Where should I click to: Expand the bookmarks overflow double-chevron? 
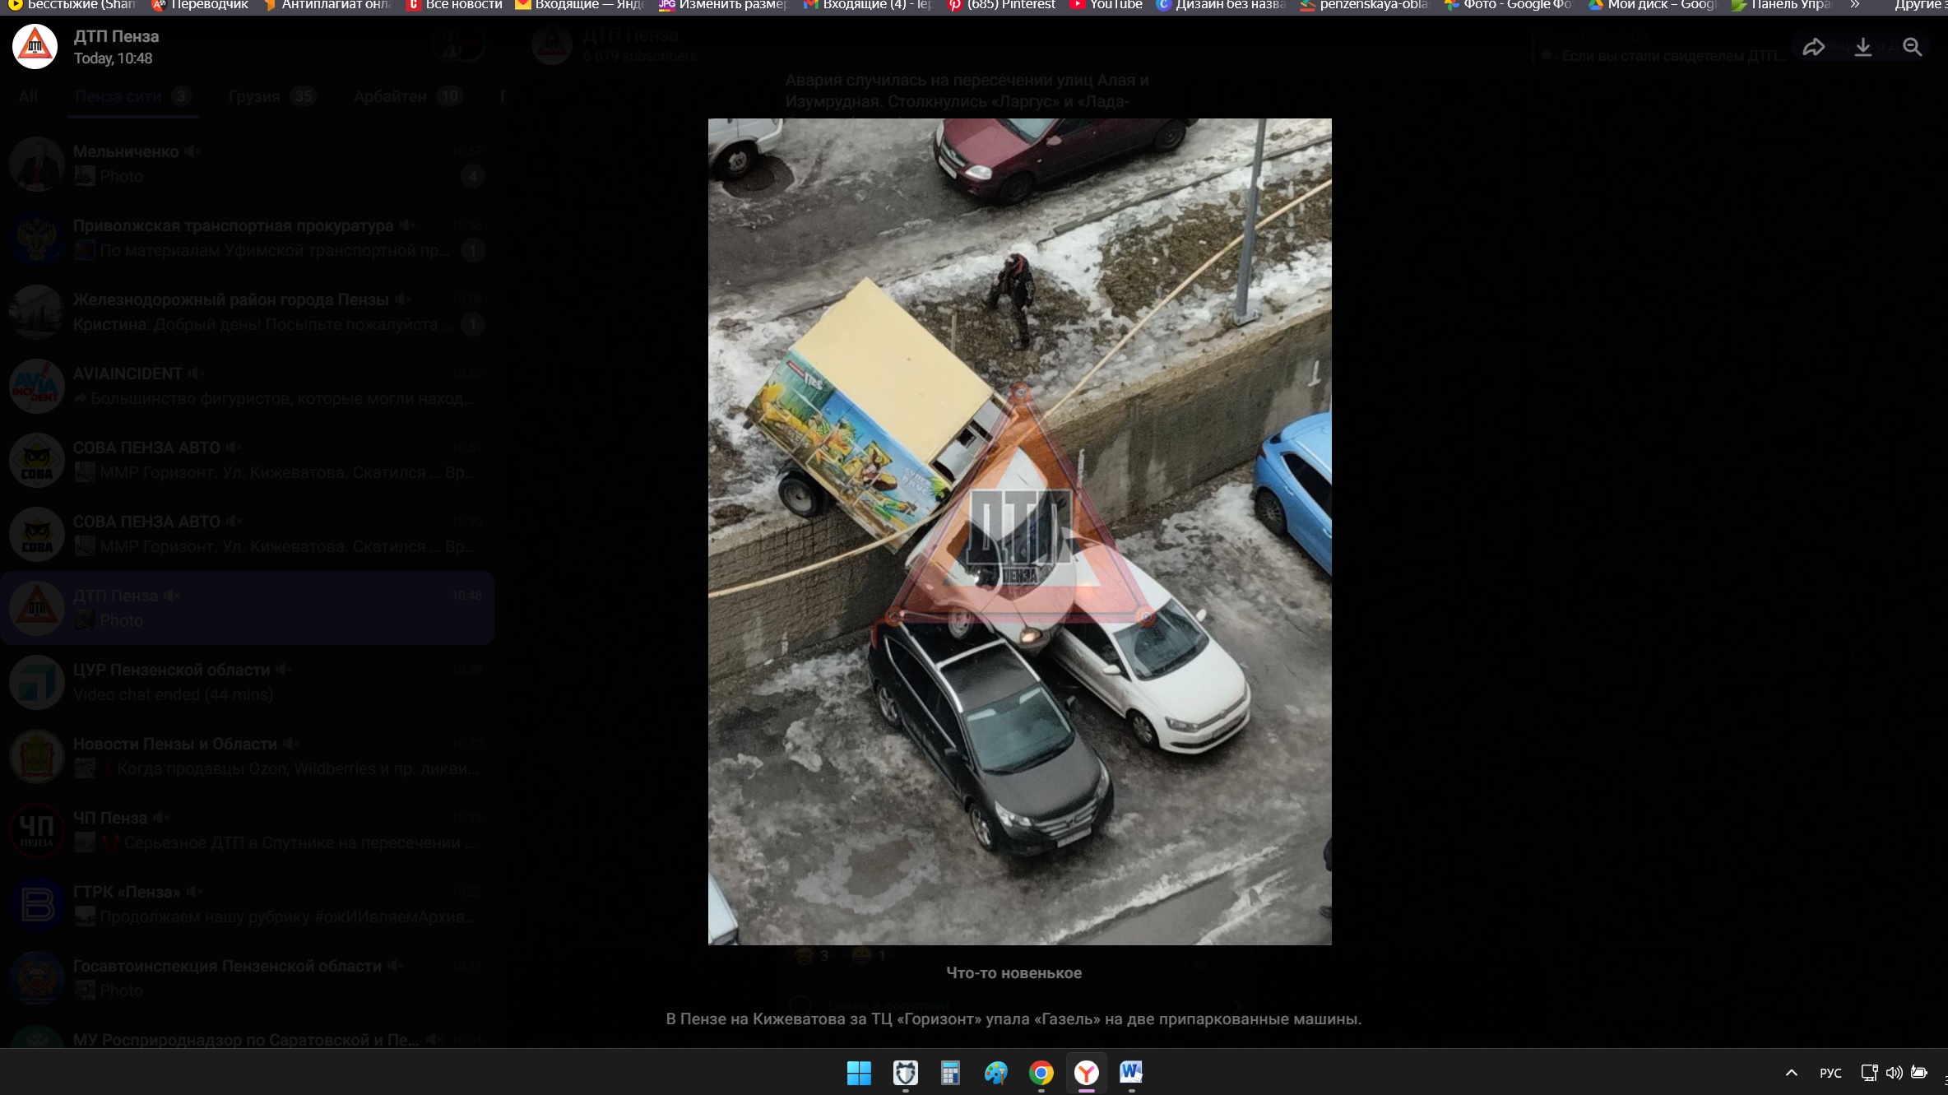pyautogui.click(x=1855, y=5)
